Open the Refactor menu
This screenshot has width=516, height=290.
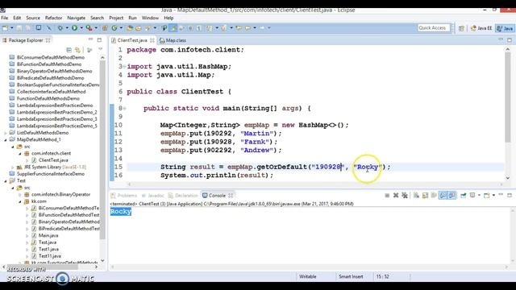[53, 18]
